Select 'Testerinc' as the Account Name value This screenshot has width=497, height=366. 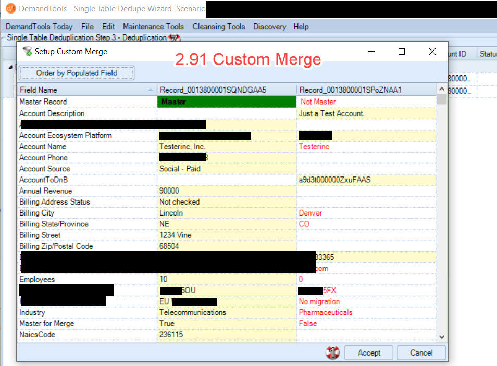pyautogui.click(x=312, y=146)
